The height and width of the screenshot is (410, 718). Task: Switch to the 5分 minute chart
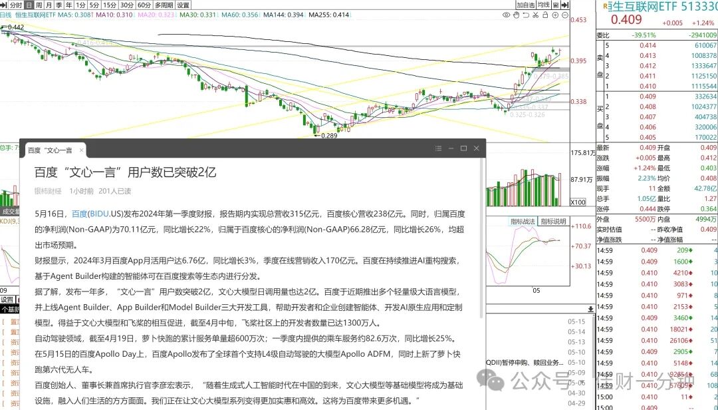pos(94,5)
